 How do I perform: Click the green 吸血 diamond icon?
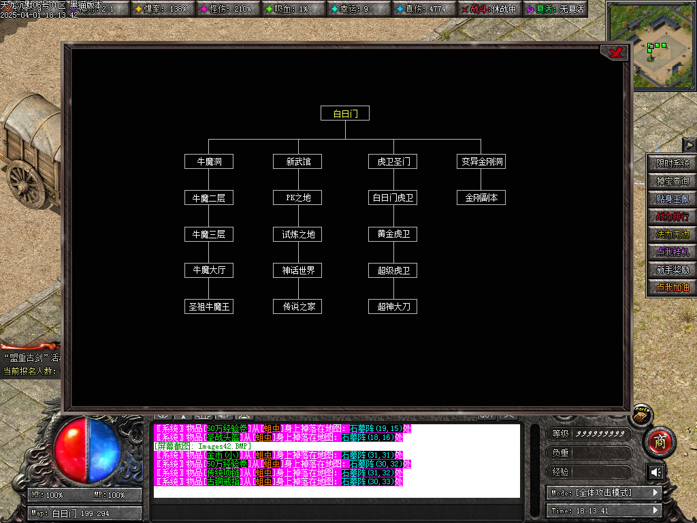point(270,9)
